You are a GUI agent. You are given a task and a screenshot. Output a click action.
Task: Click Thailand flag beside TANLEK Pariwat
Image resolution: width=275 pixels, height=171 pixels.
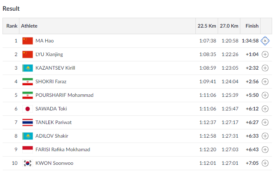[x=28, y=122]
